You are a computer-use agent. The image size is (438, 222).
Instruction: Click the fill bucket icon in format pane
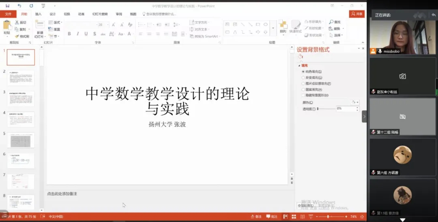click(301, 57)
